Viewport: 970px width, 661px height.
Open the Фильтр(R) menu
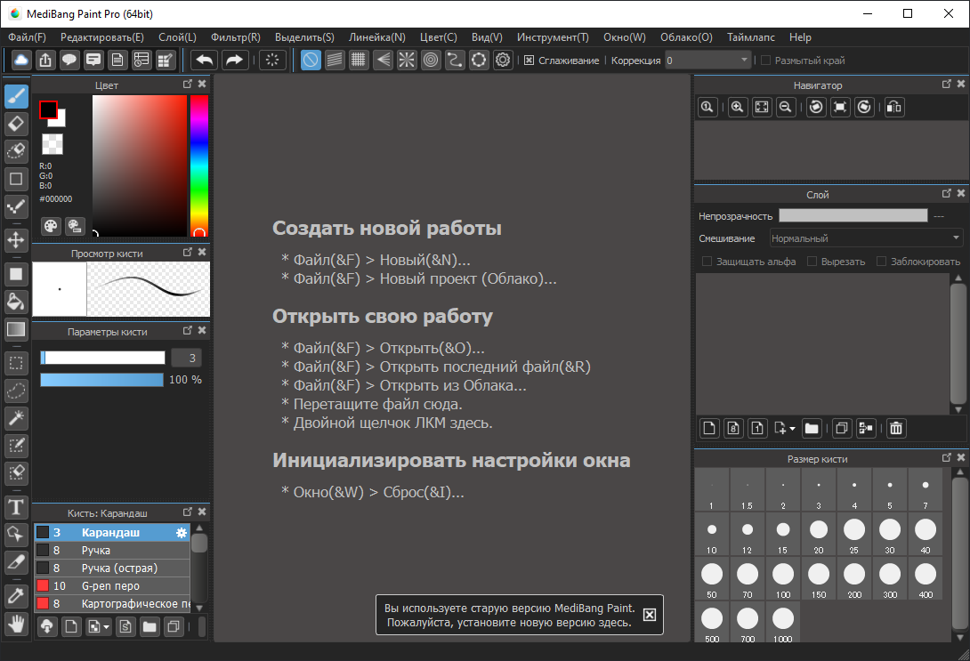point(236,37)
